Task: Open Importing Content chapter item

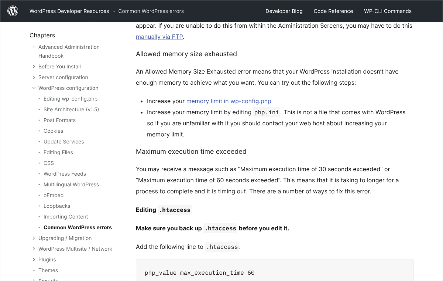Action: [x=66, y=217]
